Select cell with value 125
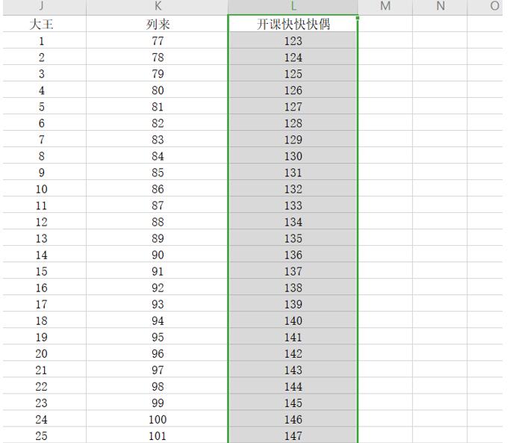Screen dimensions: 516x443 coord(293,74)
